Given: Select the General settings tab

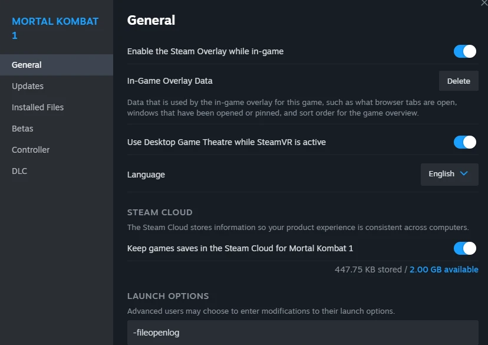Looking at the screenshot, I should coord(57,65).
